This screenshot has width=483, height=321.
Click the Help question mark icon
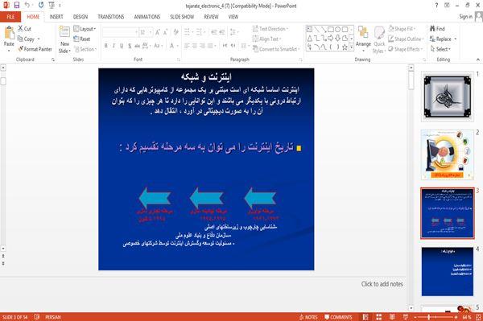point(436,6)
